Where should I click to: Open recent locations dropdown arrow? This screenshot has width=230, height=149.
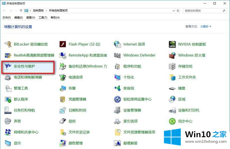(x=16, y=11)
